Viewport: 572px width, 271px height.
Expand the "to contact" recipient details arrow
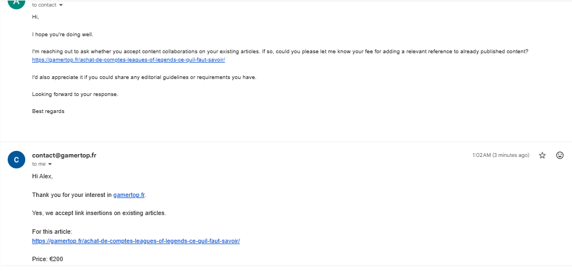coord(61,5)
